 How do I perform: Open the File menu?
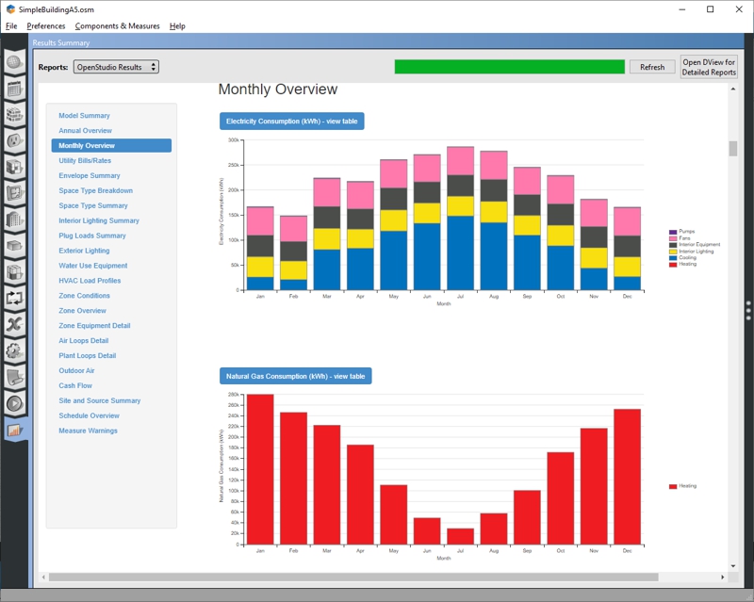11,26
